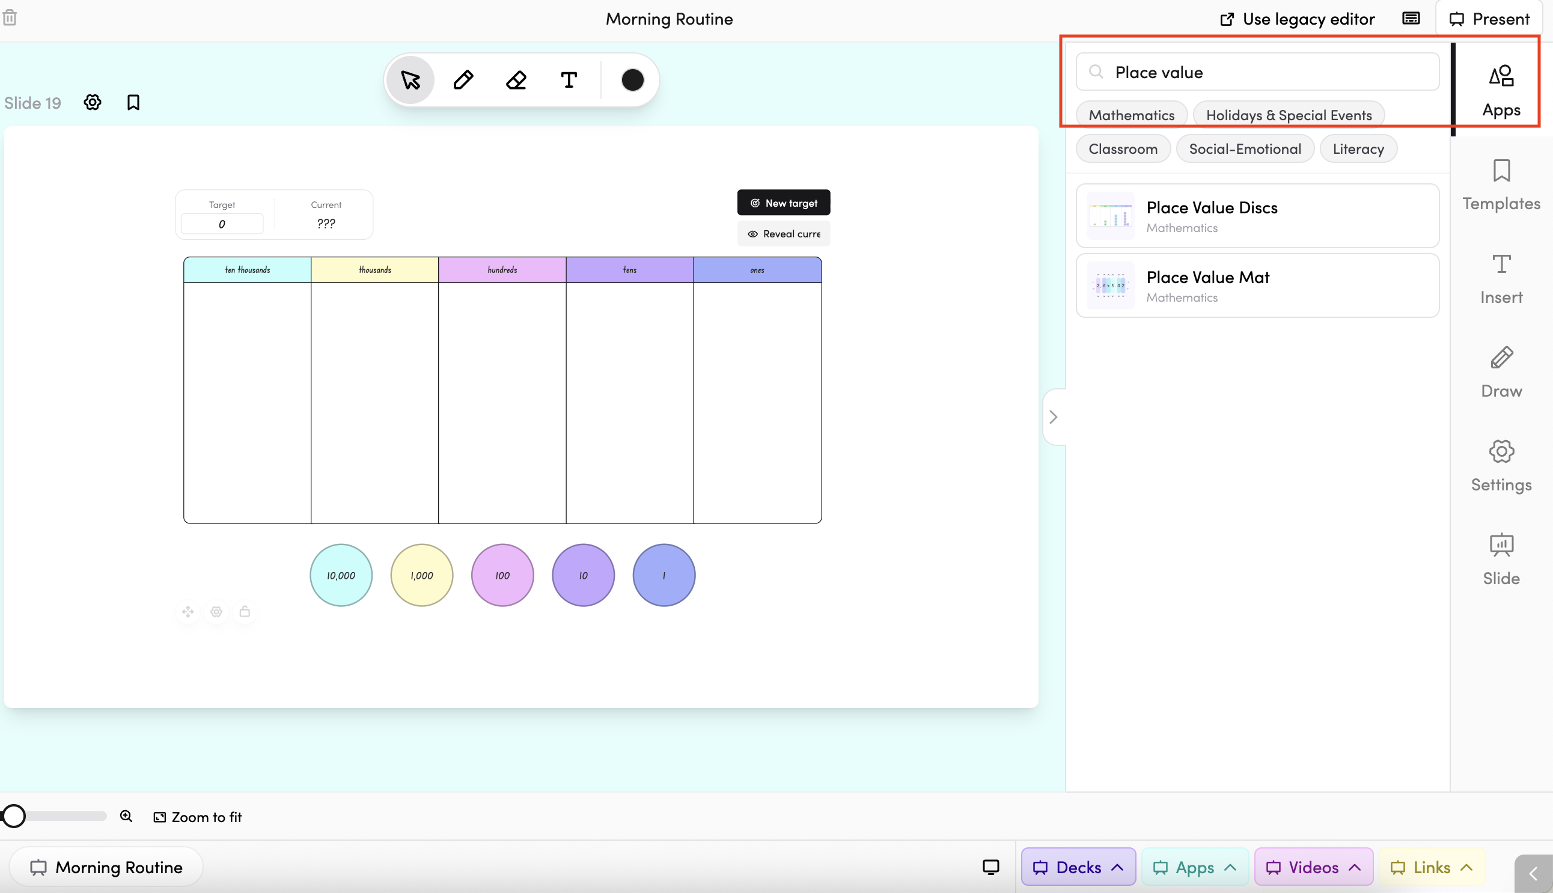Click the Present button

click(x=1489, y=19)
